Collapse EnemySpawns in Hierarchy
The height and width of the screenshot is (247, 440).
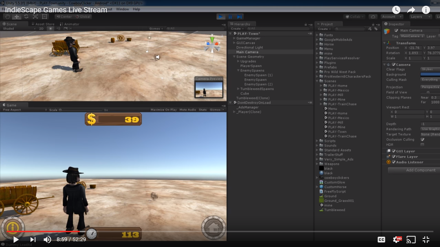(238, 71)
